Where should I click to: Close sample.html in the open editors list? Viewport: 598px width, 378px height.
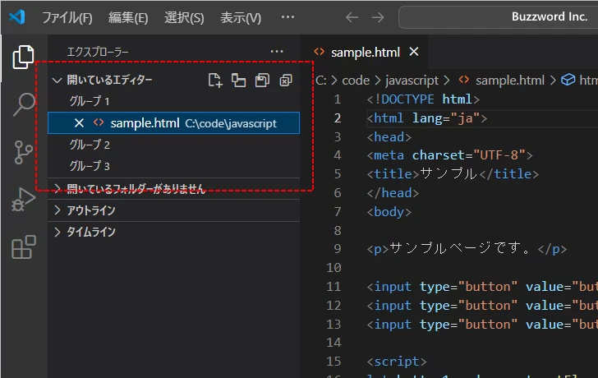(x=79, y=122)
